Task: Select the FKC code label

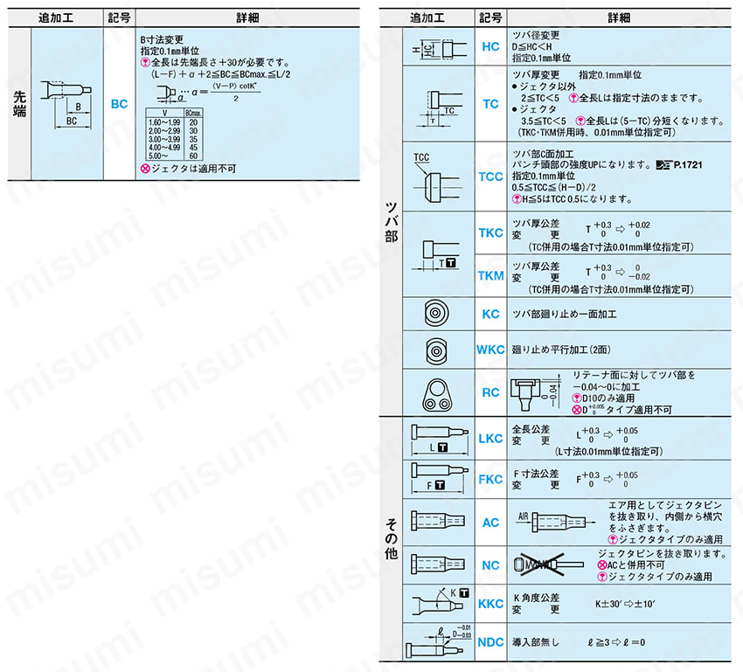Action: click(x=491, y=479)
